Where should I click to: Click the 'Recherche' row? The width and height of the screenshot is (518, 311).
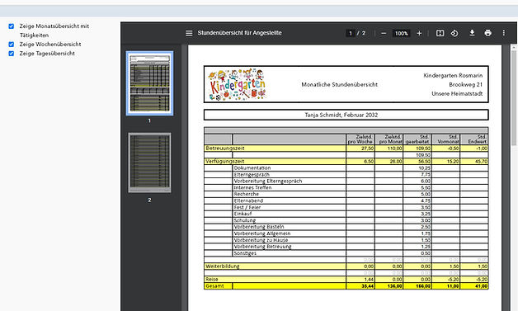(x=346, y=194)
